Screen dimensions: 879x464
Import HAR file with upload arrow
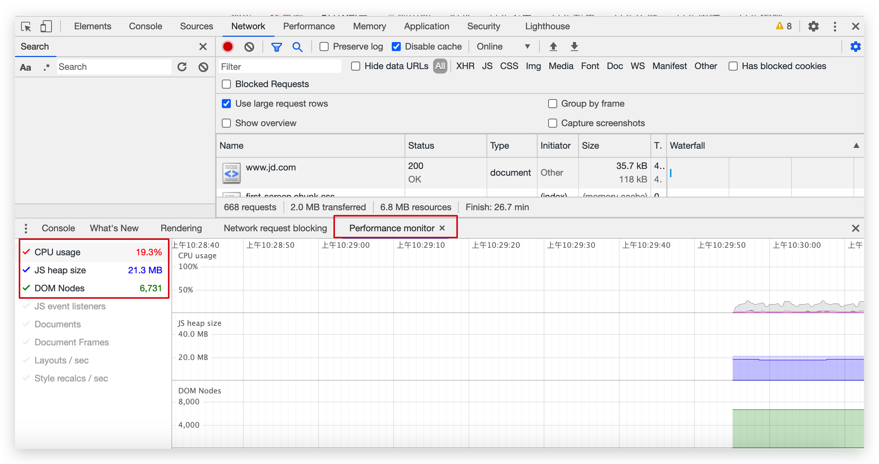[553, 47]
